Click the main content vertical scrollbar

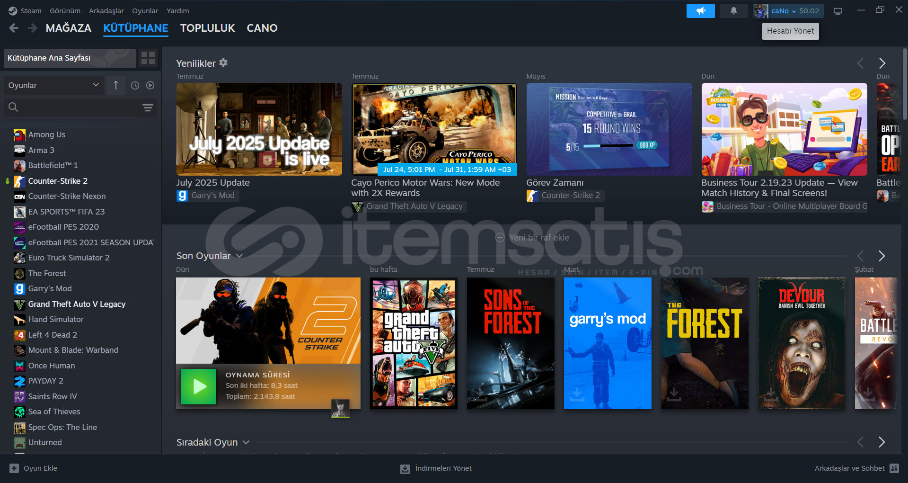tap(905, 84)
